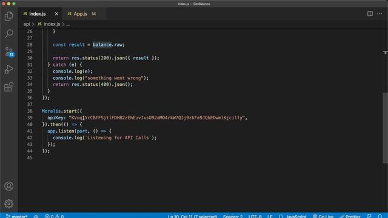Image resolution: width=388 pixels, height=218 pixels.
Task: Open the Accounts menu icon
Action: (x=8, y=186)
